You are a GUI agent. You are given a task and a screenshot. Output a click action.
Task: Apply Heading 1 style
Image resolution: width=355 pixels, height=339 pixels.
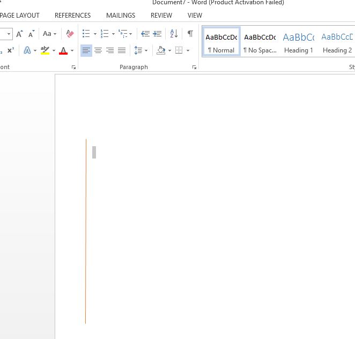coord(299,41)
